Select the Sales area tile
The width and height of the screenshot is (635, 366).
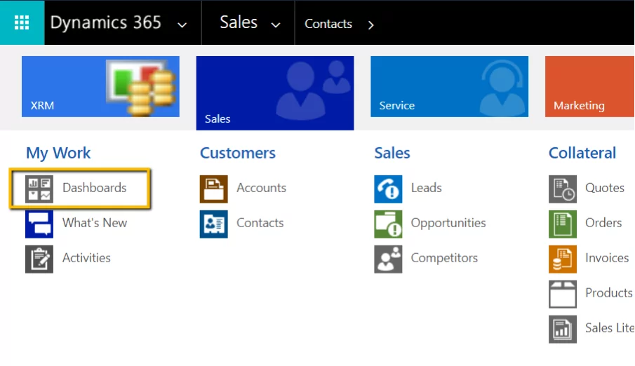[275, 93]
